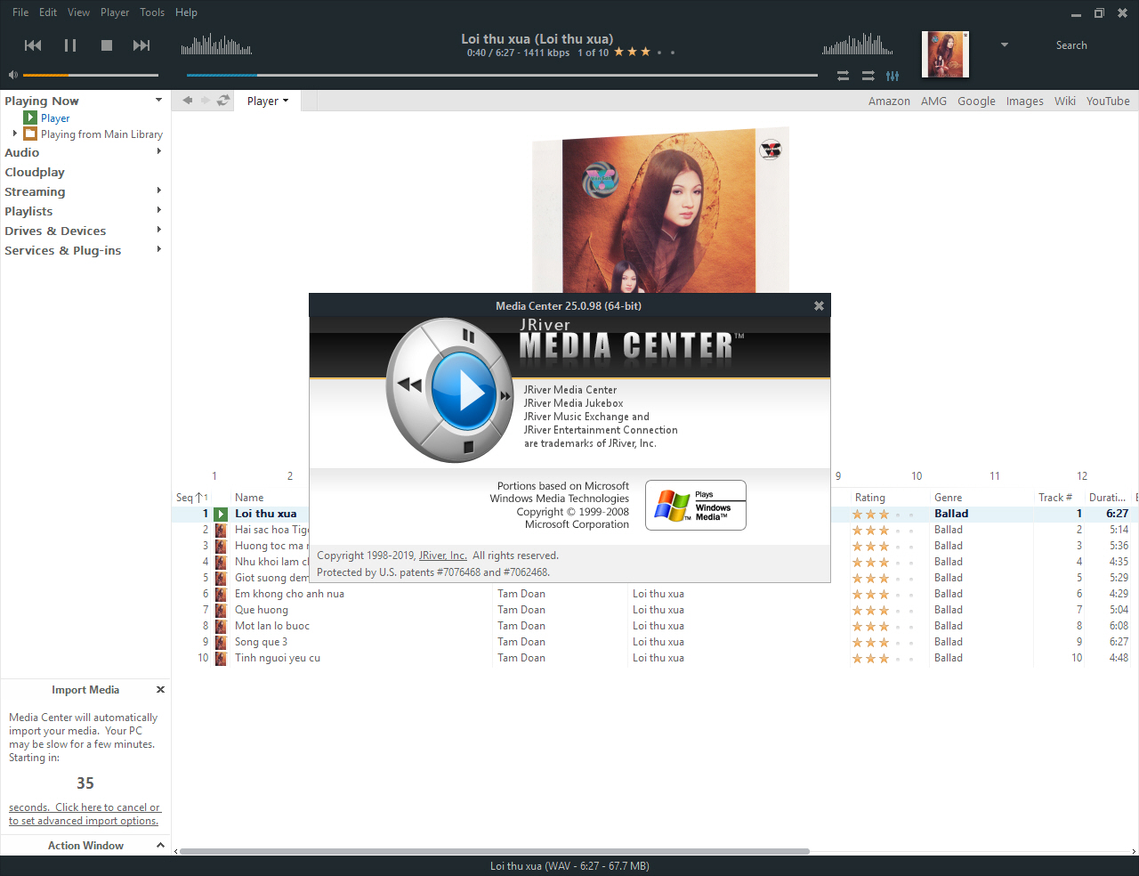Sort by the Name column header
Viewport: 1139px width, 876px height.
coord(249,498)
